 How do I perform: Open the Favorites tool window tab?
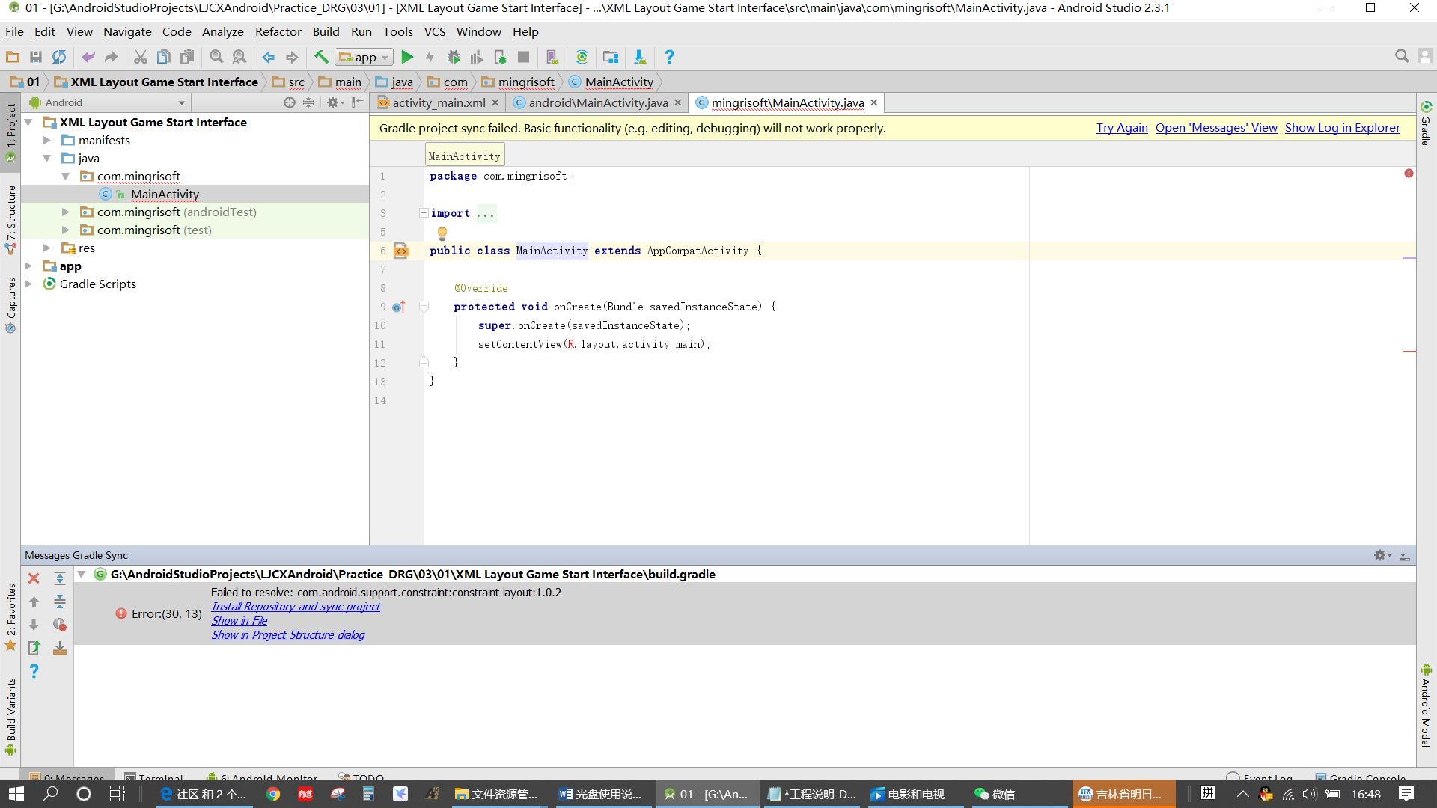[x=10, y=618]
